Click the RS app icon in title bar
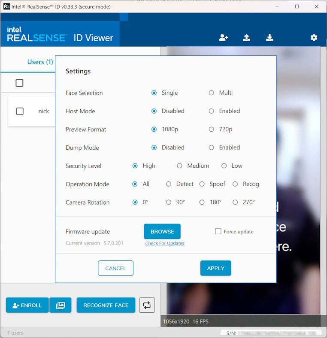327x338 pixels. pyautogui.click(x=6, y=6)
